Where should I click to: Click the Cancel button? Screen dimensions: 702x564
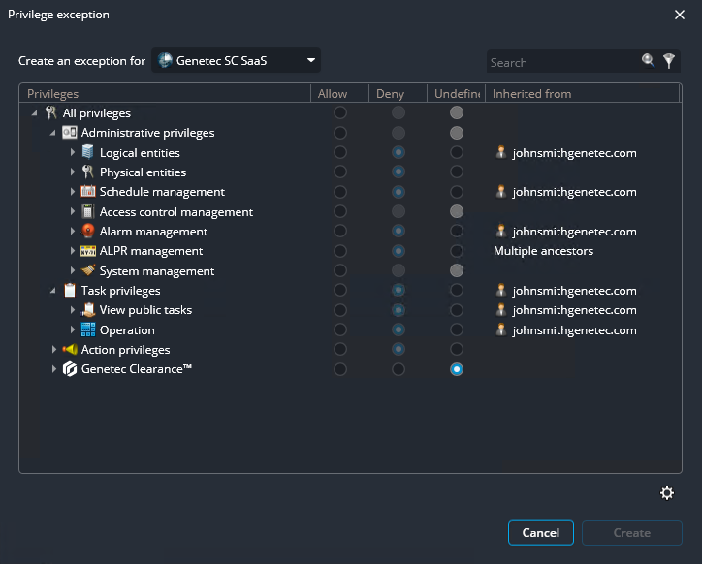[x=540, y=533]
